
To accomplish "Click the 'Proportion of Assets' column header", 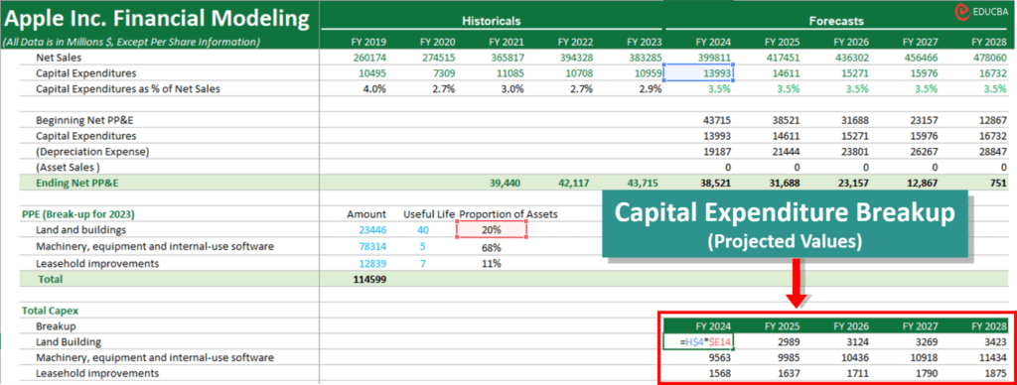I will [x=508, y=214].
